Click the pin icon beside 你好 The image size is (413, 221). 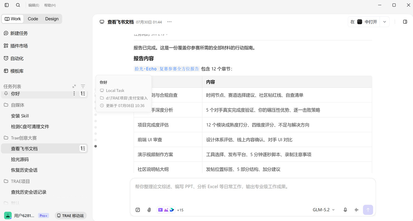pyautogui.click(x=6, y=93)
